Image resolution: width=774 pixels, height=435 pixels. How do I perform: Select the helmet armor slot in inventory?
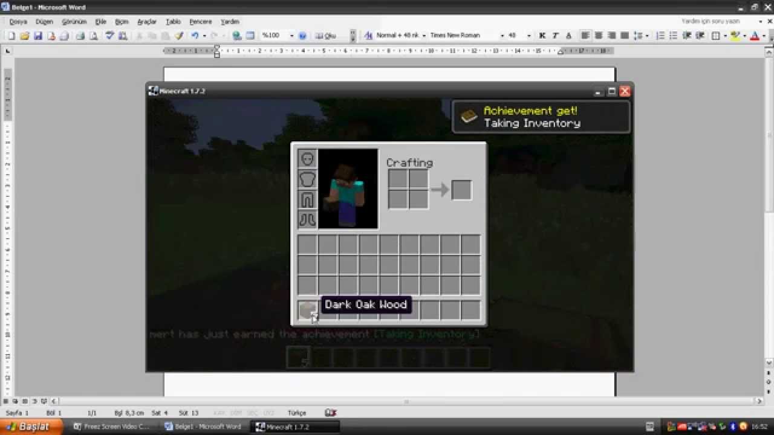tap(307, 159)
